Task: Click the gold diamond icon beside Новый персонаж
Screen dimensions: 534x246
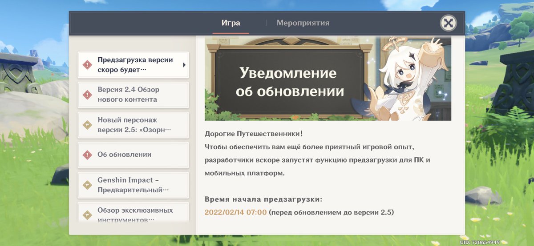Action: point(88,125)
